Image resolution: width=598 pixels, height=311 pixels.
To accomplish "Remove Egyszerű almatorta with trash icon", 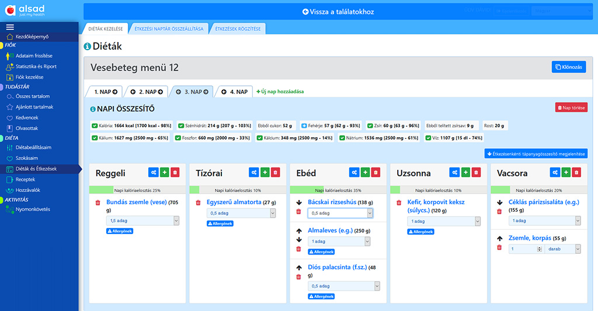I will click(198, 202).
